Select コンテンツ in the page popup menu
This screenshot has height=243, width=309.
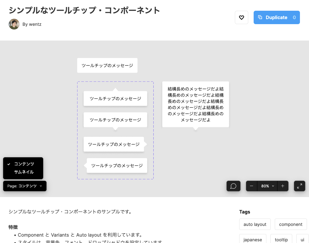pos(24,164)
